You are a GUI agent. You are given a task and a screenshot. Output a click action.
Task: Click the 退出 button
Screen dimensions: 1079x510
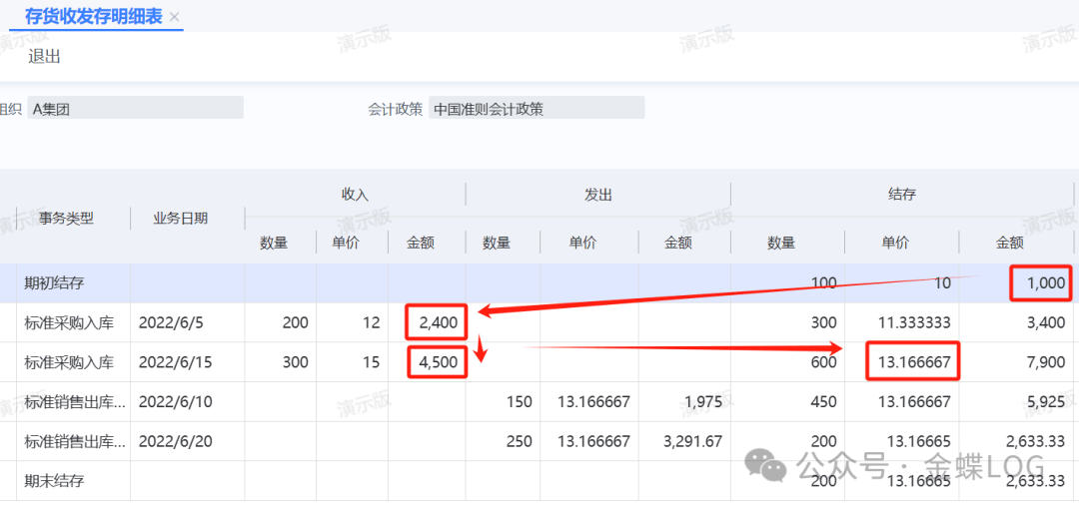click(45, 57)
